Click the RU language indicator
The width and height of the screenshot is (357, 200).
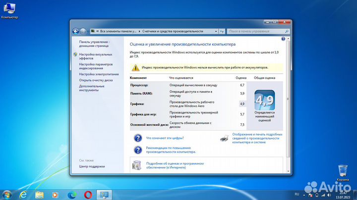tap(297, 195)
